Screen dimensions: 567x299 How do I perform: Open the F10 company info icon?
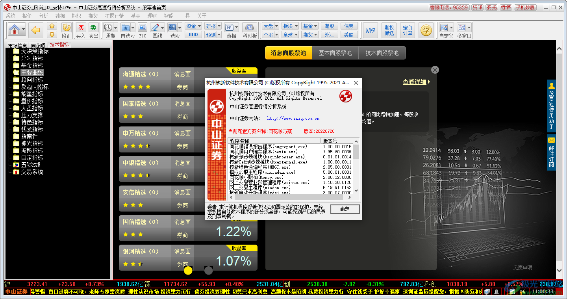point(143,28)
